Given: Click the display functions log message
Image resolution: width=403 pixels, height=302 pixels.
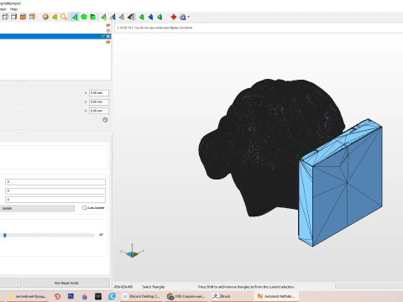Looking at the screenshot, I should pyautogui.click(x=154, y=28).
